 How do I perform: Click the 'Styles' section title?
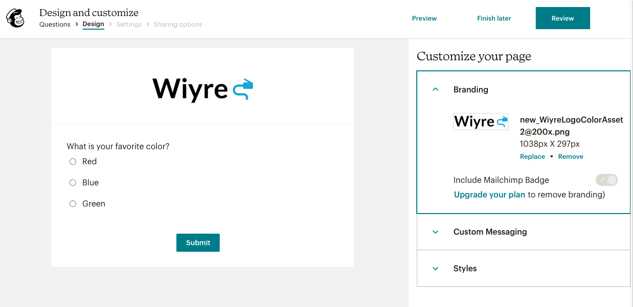(x=465, y=268)
